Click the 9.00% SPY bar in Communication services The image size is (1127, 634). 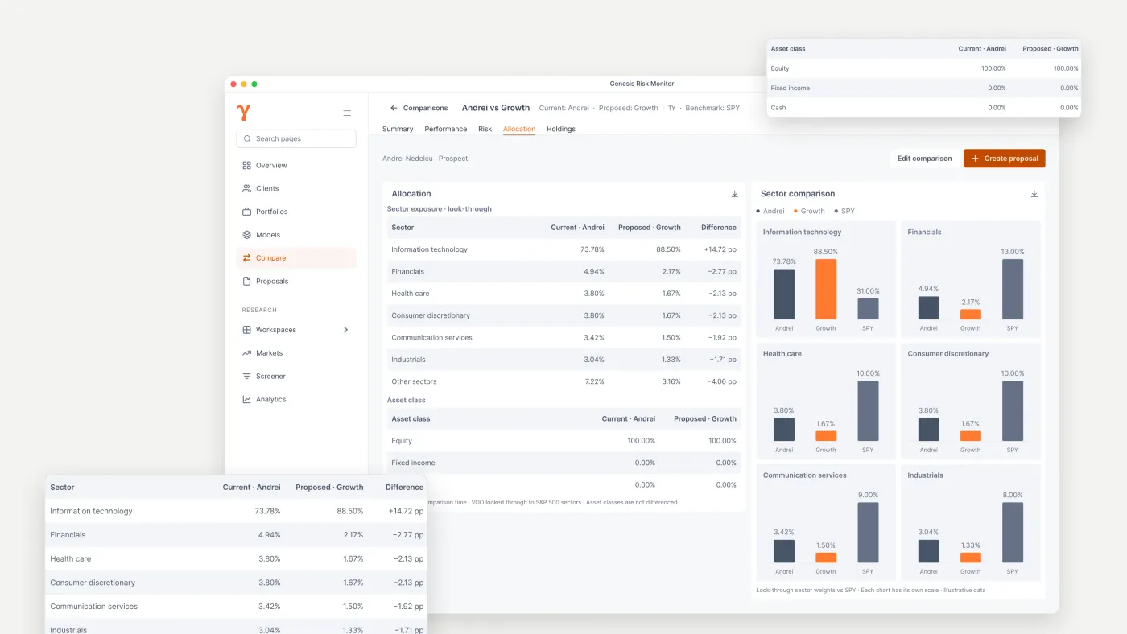click(868, 533)
